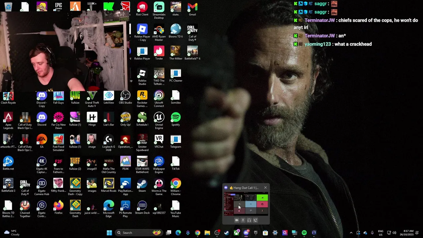Select Fast Food Simulator desktop icon
The width and height of the screenshot is (423, 238).
[x=58, y=143]
